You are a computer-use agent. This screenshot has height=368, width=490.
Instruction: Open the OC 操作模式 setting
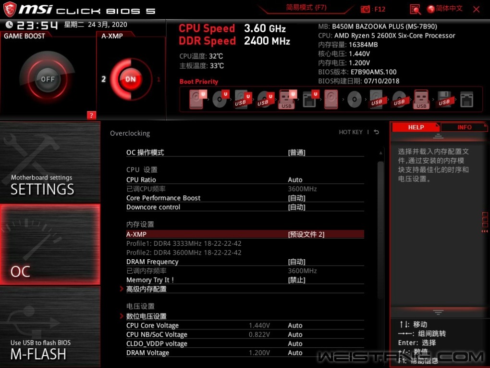(245, 152)
